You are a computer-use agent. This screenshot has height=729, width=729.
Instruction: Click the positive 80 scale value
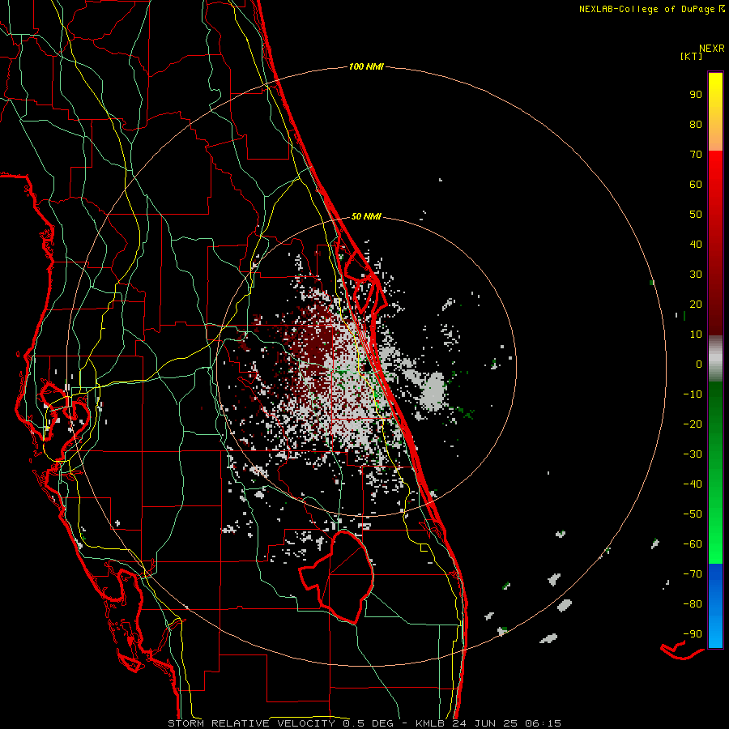pos(696,124)
